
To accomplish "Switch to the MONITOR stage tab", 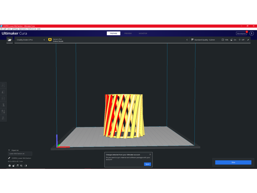I will point(143,34).
